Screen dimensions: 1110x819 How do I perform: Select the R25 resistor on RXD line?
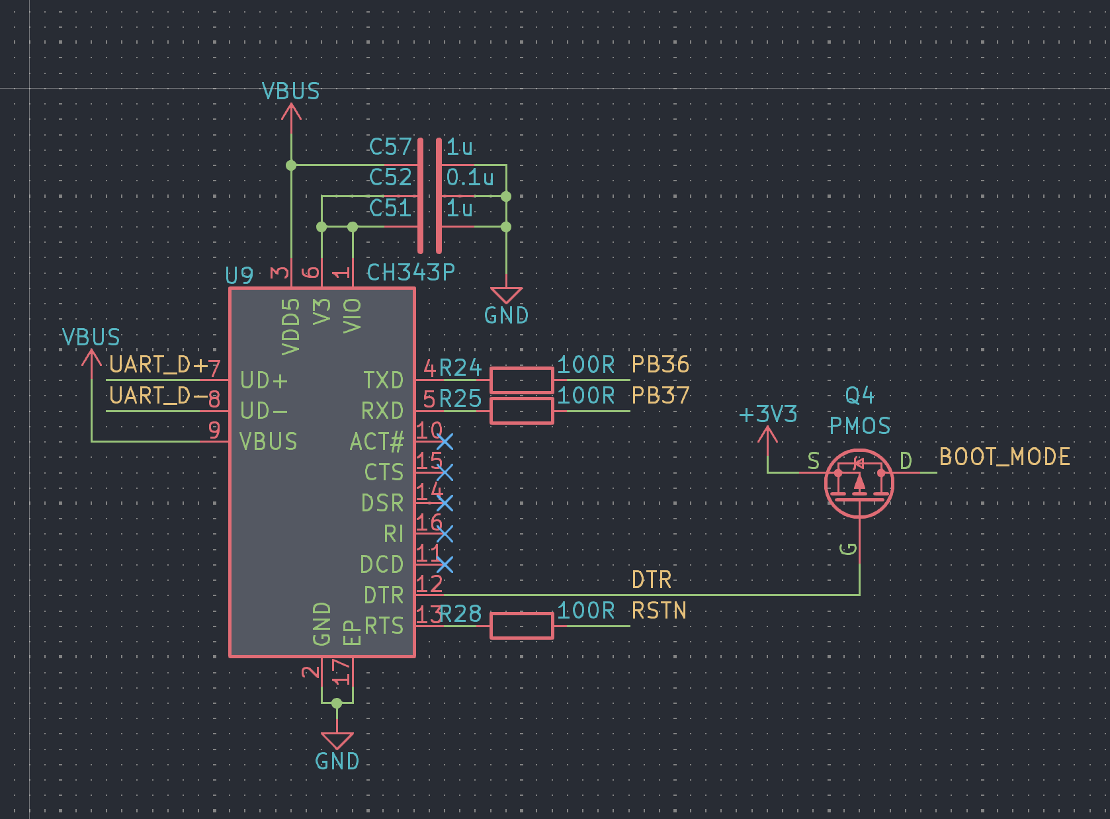pyautogui.click(x=521, y=411)
